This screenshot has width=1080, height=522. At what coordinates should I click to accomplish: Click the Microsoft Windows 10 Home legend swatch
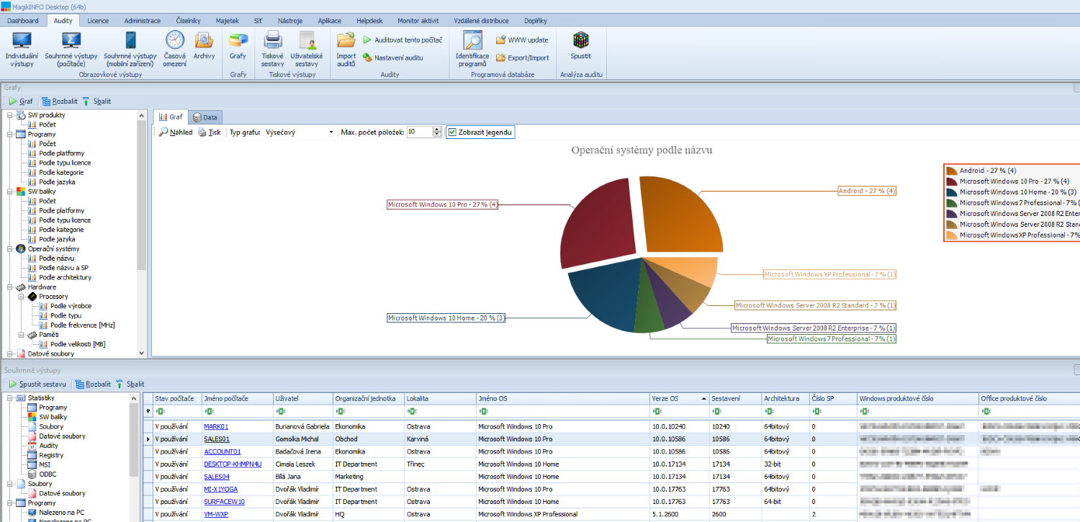(x=952, y=192)
